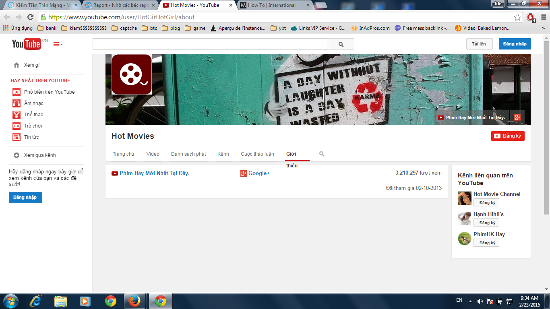
Task: Open Phổ biến trên YouTube in sidebar
Action: click(x=43, y=92)
